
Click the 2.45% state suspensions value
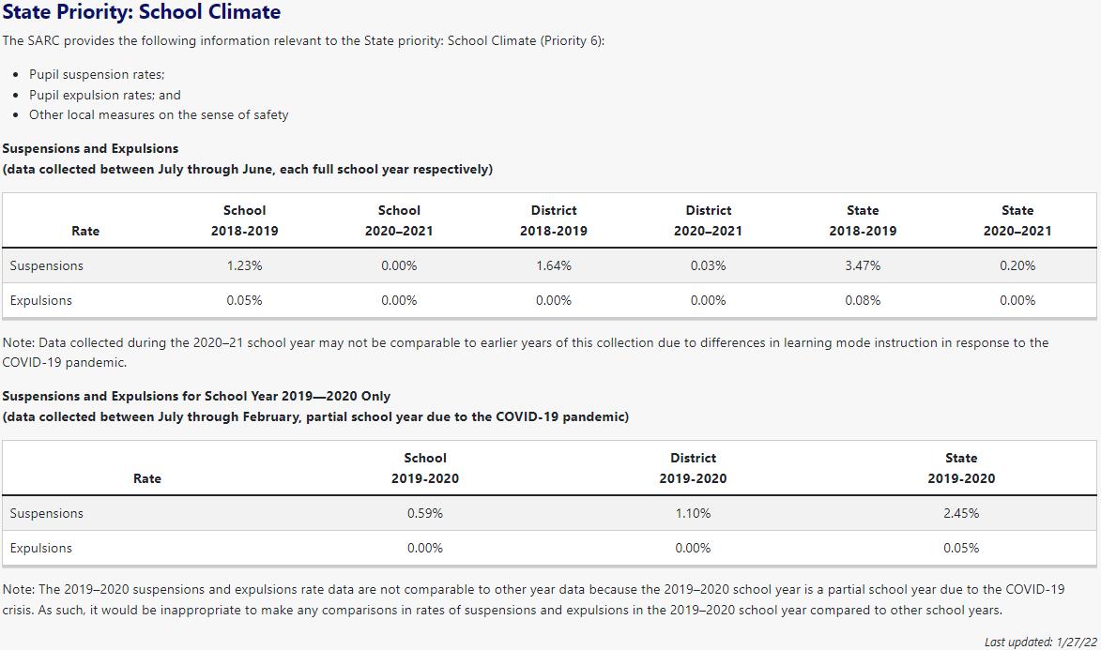(x=961, y=513)
